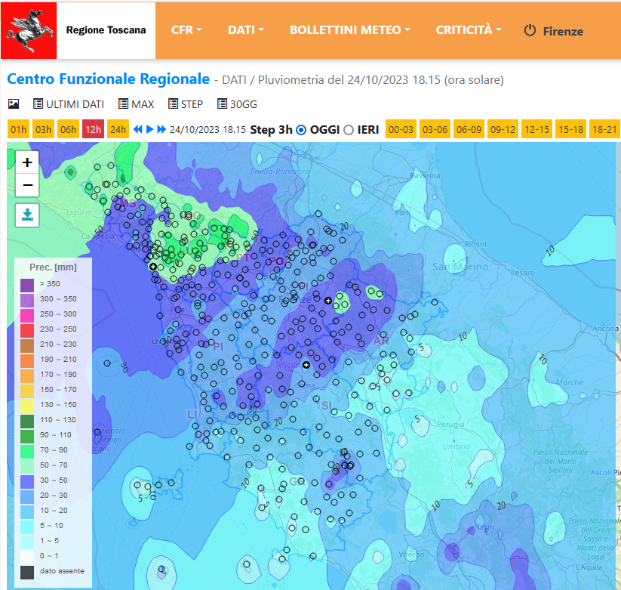Expand the CRITICITÀ dropdown menu
The height and width of the screenshot is (590, 621).
pos(469,30)
